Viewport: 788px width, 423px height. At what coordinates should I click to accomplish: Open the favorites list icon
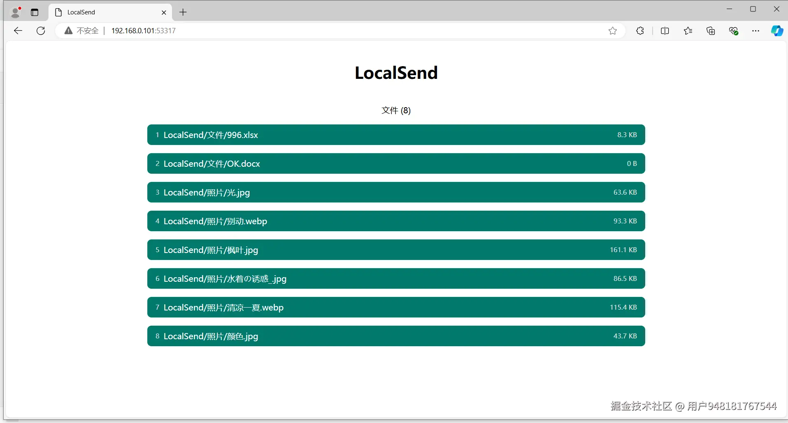[x=688, y=31]
